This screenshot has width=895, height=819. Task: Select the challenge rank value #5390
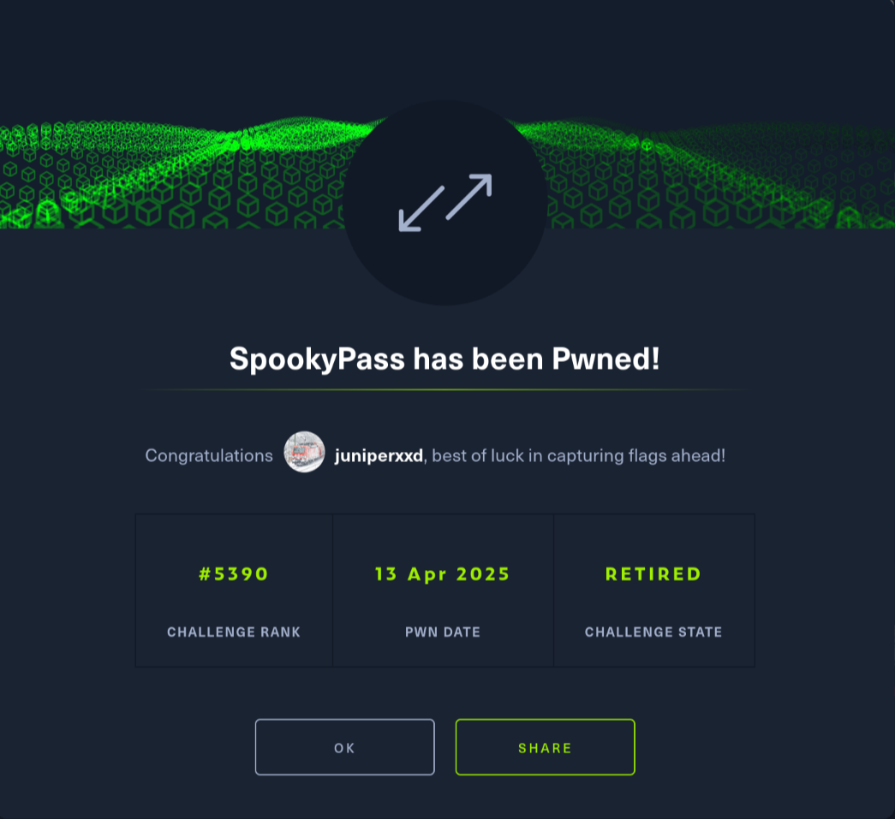pos(234,573)
